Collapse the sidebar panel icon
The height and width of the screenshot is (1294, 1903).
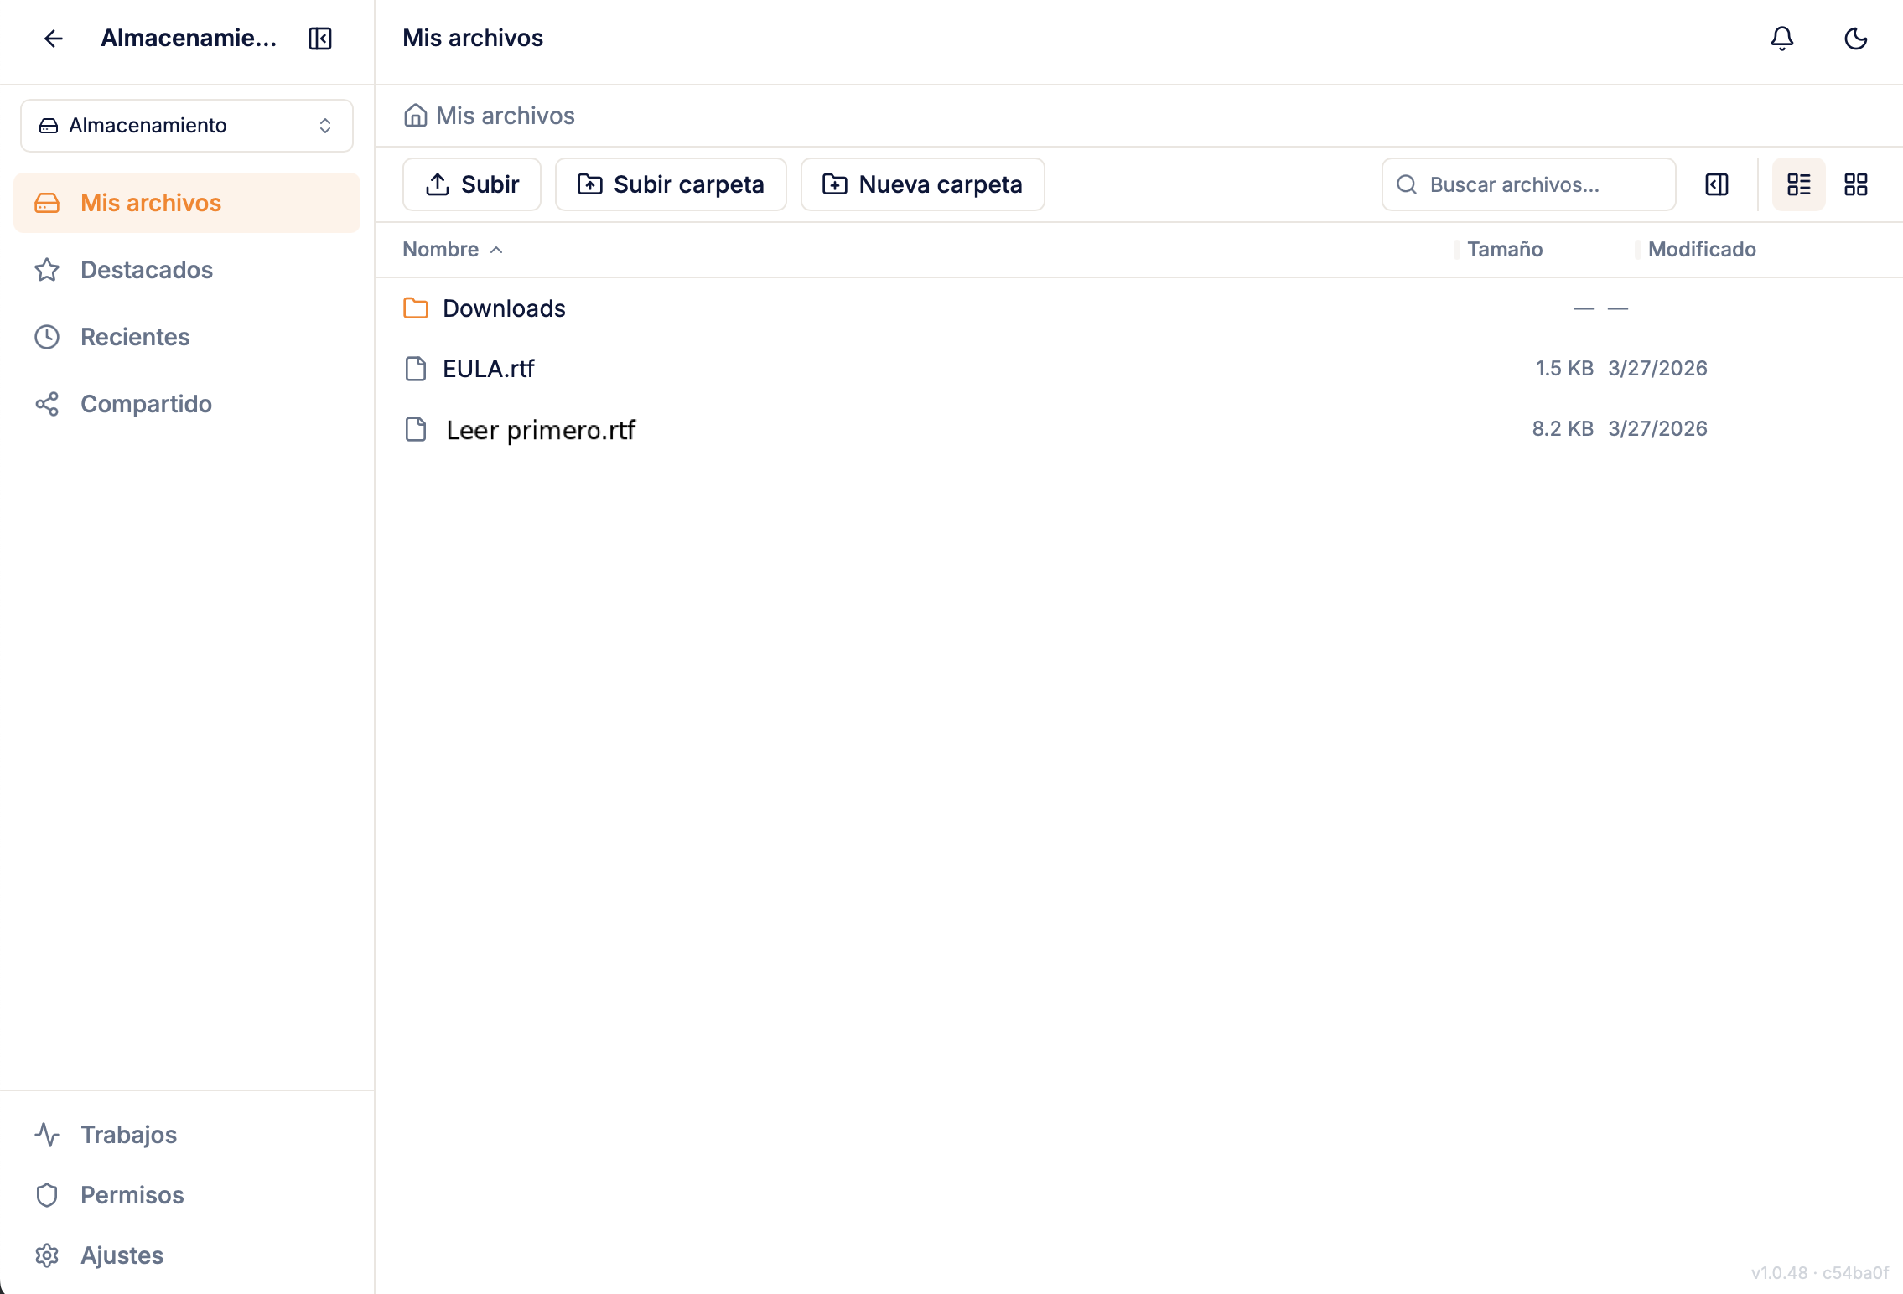pos(320,39)
